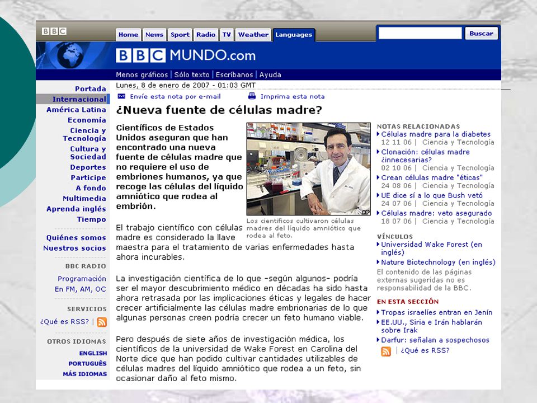Open the A fondo section
The height and width of the screenshot is (403, 537).
click(x=91, y=188)
